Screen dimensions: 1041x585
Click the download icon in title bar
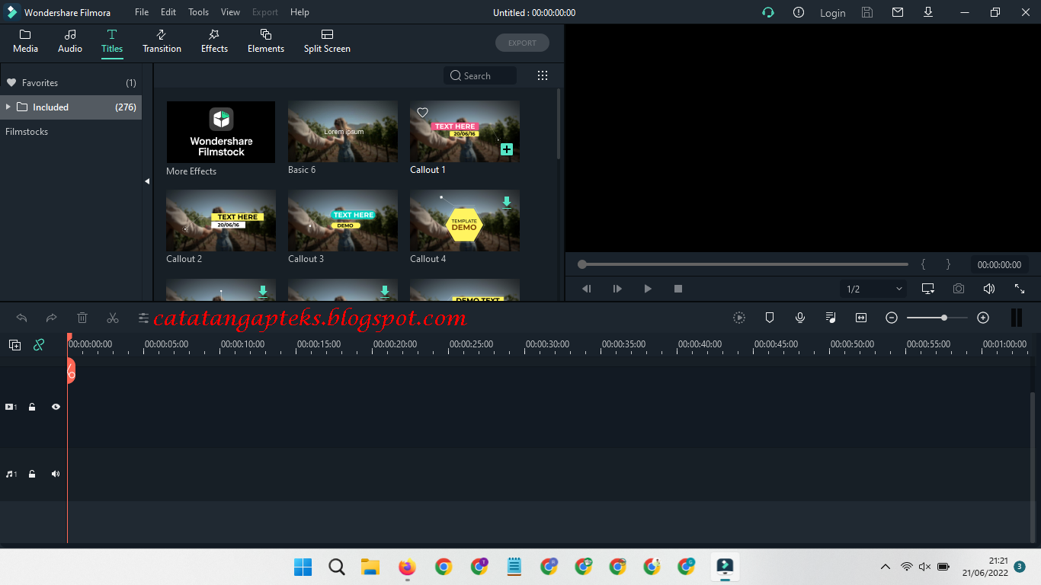point(928,12)
